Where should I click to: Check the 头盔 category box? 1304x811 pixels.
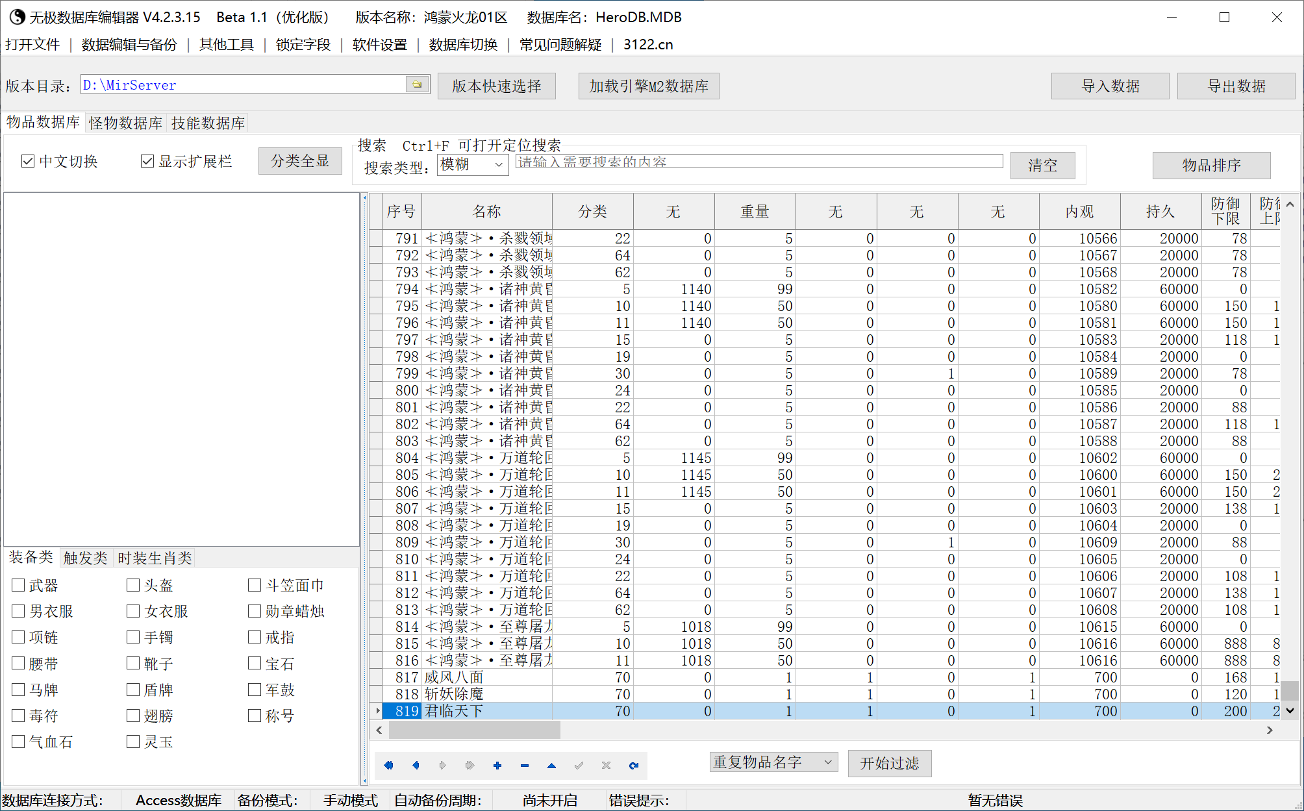(133, 585)
